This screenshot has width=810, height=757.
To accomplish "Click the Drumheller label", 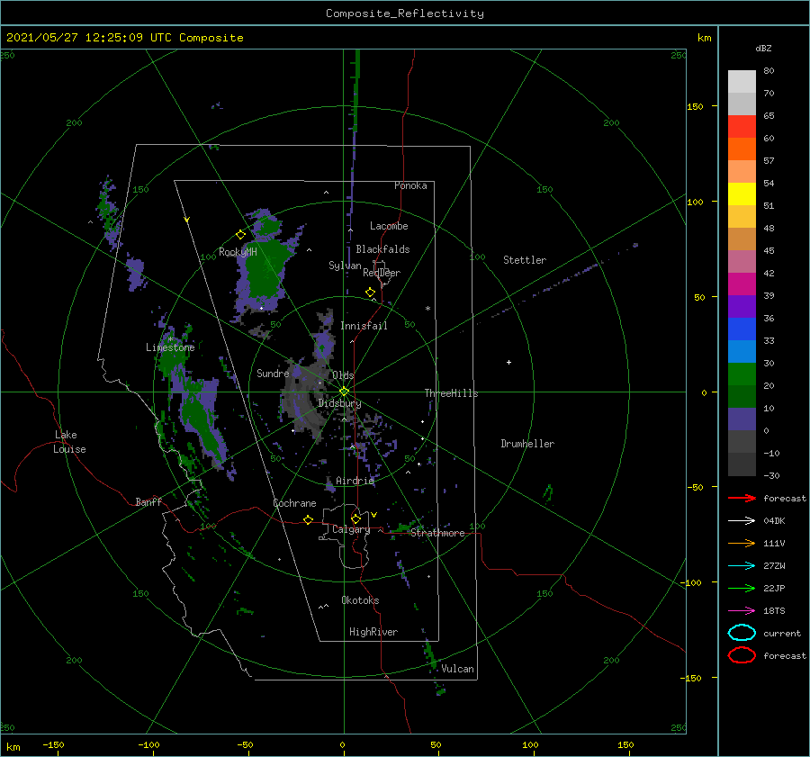I will [527, 444].
